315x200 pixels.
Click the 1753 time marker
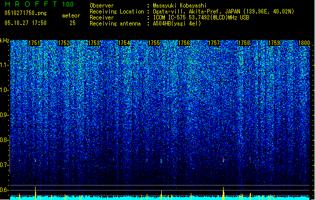point(94,43)
